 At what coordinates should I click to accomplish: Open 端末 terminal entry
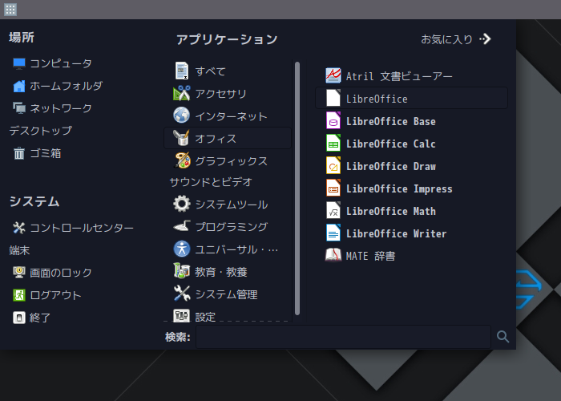(x=19, y=250)
